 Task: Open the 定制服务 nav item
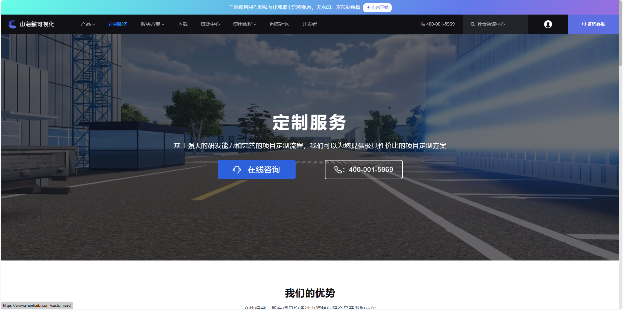click(118, 24)
